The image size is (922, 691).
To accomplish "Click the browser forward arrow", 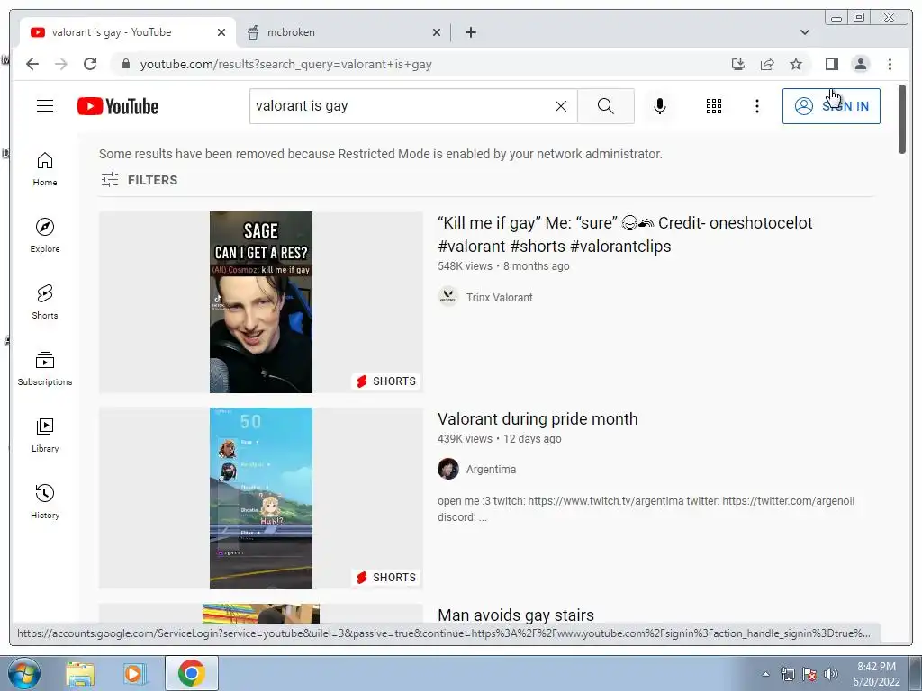I will pos(61,64).
